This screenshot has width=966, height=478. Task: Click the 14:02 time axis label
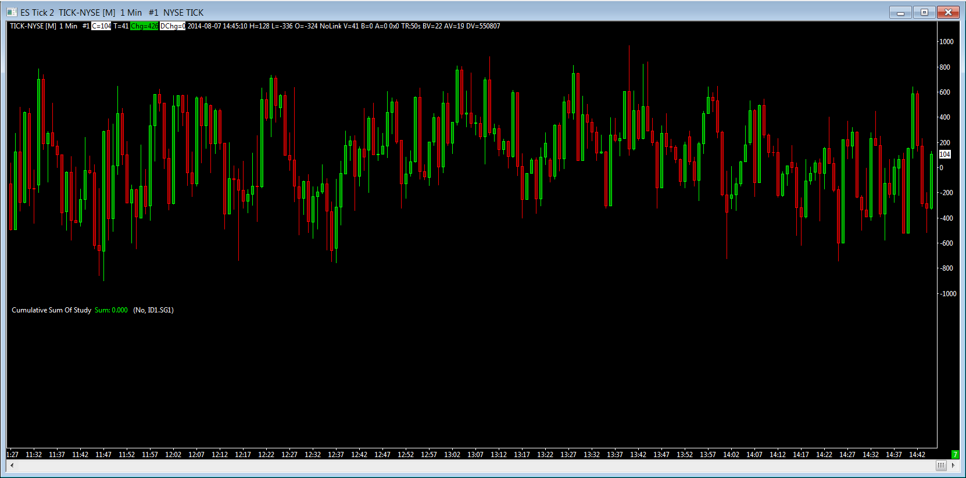731,455
